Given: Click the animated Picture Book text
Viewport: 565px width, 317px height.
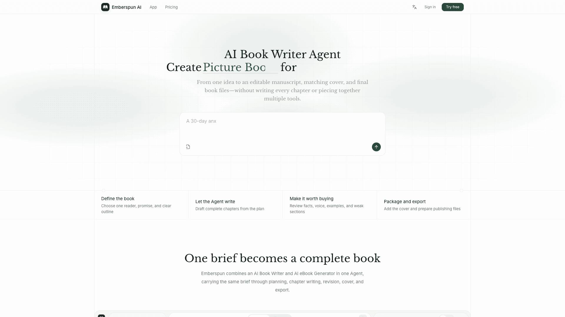Looking at the screenshot, I should coord(235,67).
